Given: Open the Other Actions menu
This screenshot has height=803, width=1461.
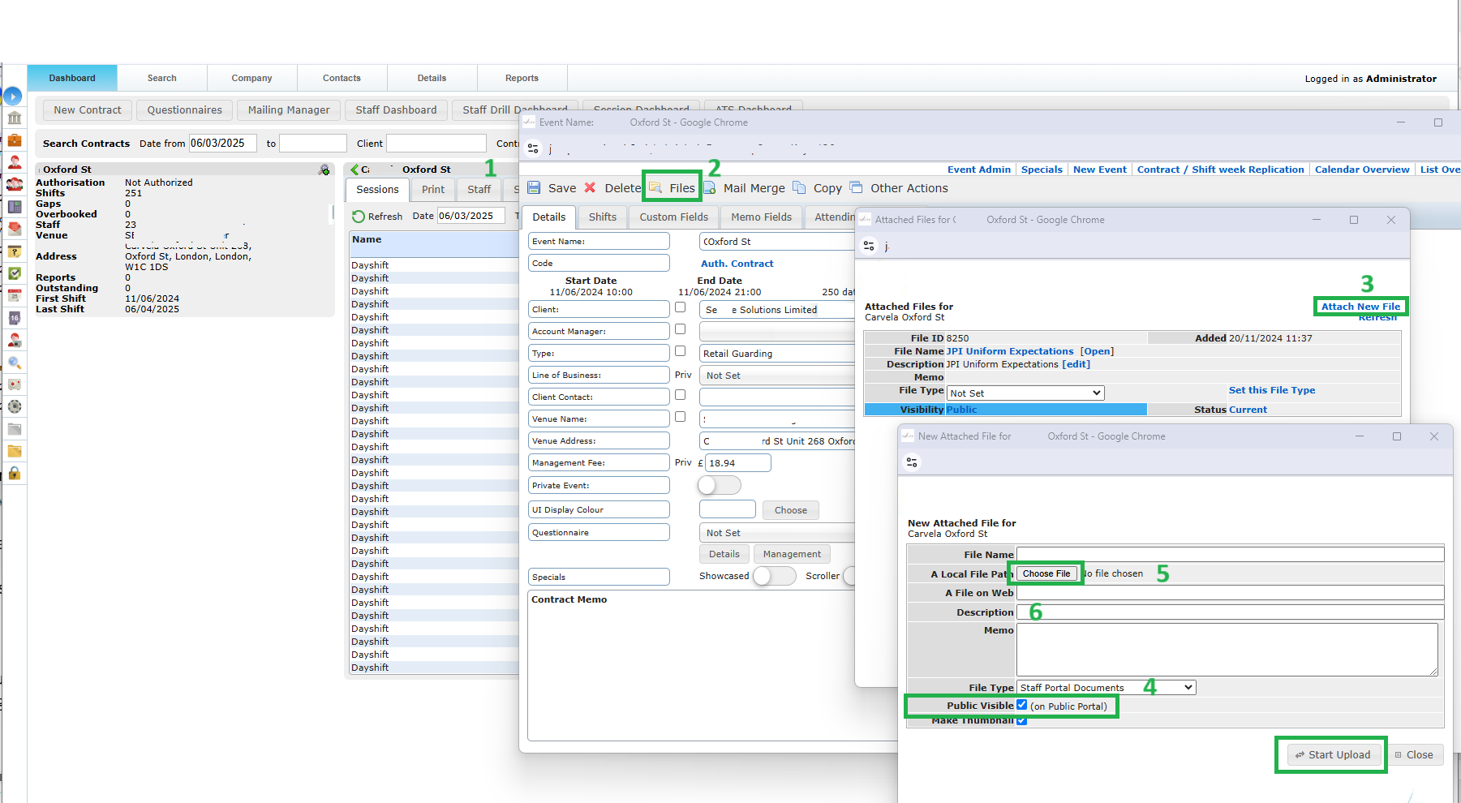Looking at the screenshot, I should click(x=909, y=188).
